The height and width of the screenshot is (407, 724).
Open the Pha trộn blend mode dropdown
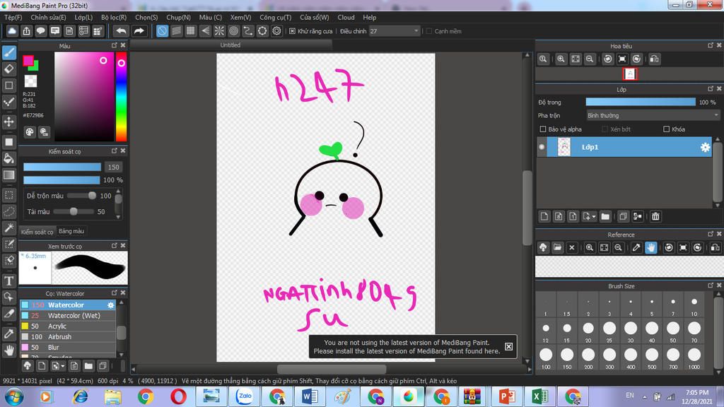[x=653, y=115]
